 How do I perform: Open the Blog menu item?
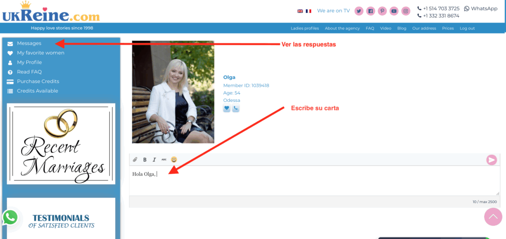tap(402, 28)
